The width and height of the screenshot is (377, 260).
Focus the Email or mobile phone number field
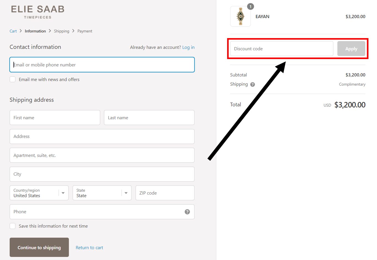point(102,65)
